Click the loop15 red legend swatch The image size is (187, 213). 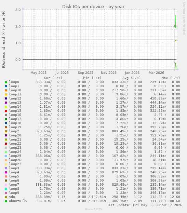6,111
